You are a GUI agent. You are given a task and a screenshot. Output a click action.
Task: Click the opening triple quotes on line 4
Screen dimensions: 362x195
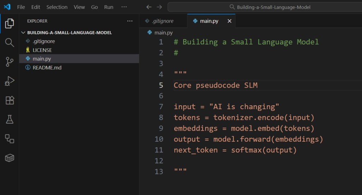(x=180, y=73)
